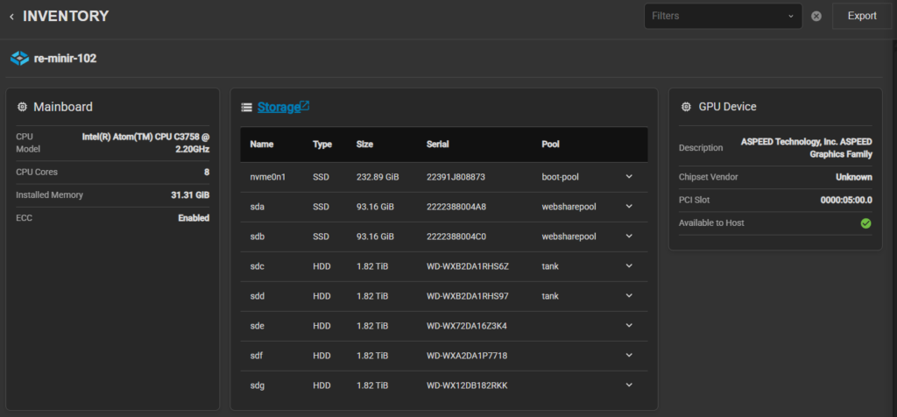Click the tank pool cell in sdd row

click(x=550, y=296)
